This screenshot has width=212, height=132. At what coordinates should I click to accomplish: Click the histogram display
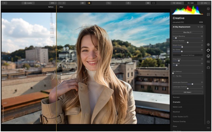pyautogui.click(x=188, y=10)
